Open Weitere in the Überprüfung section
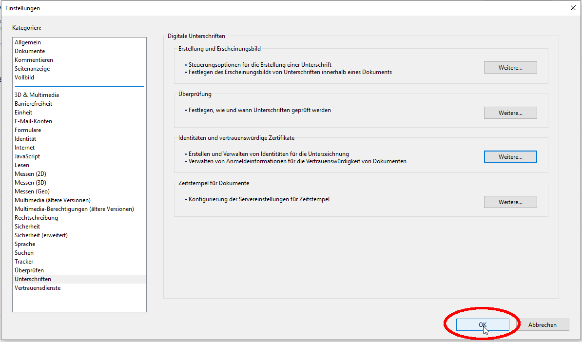582x342 pixels. 510,113
